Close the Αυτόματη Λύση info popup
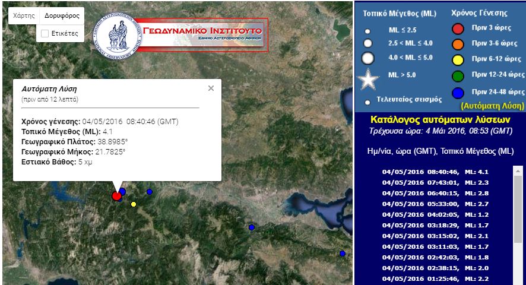 (x=211, y=88)
